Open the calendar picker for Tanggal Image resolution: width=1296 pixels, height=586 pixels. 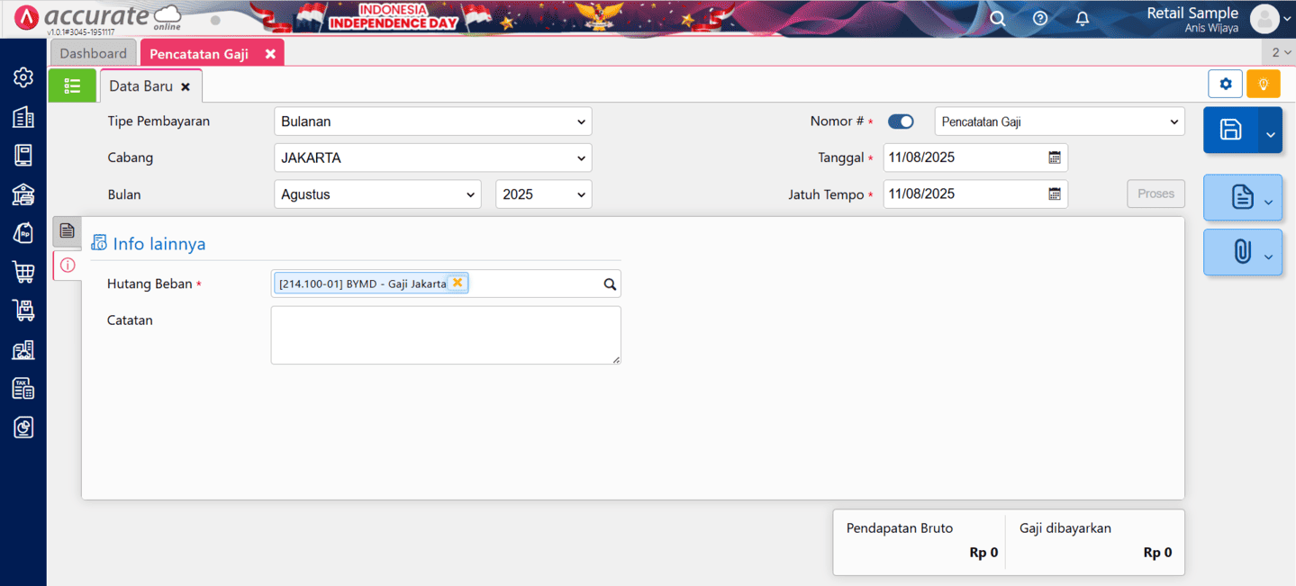pyautogui.click(x=1055, y=158)
